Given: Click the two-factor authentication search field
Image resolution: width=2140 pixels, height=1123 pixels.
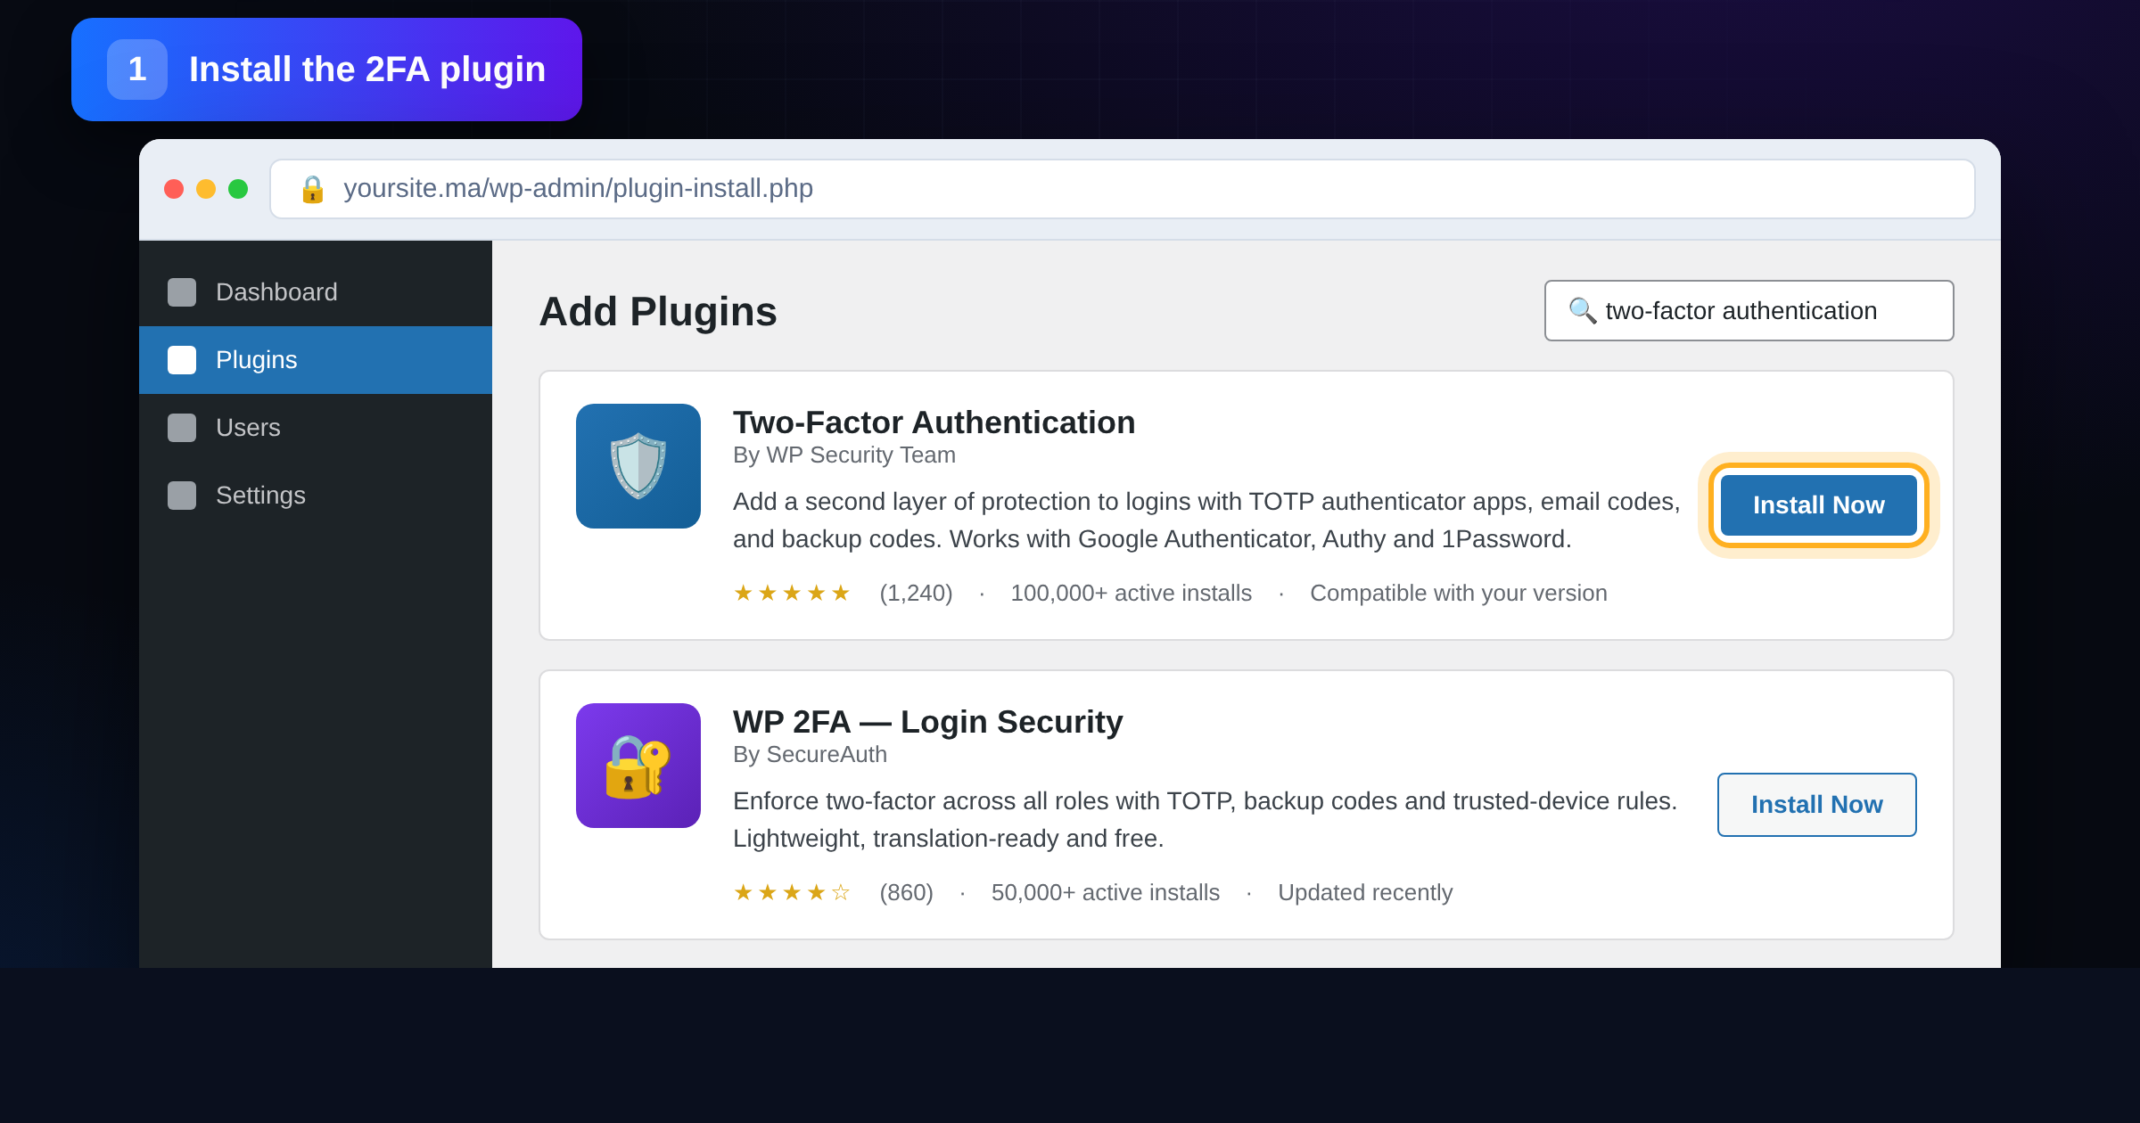Looking at the screenshot, I should tap(1749, 310).
